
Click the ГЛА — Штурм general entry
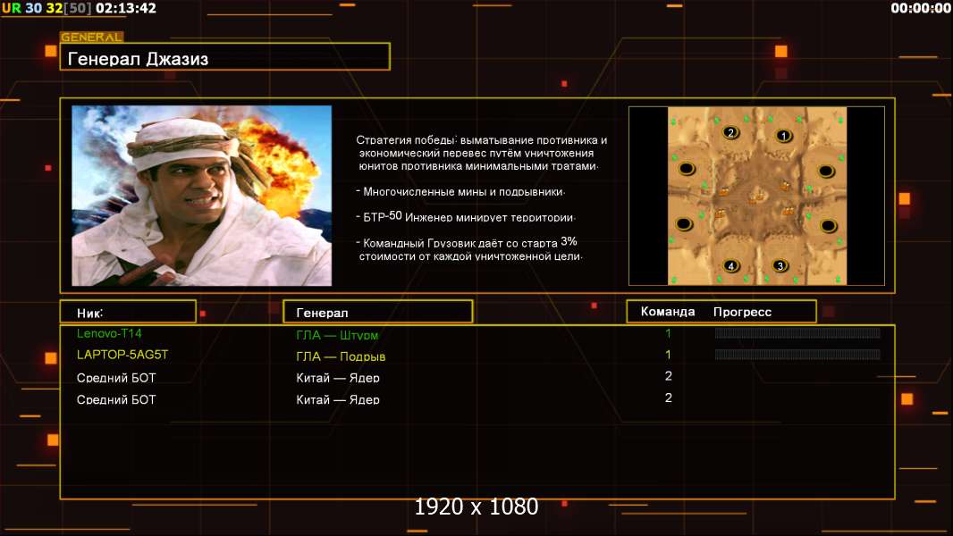[337, 334]
